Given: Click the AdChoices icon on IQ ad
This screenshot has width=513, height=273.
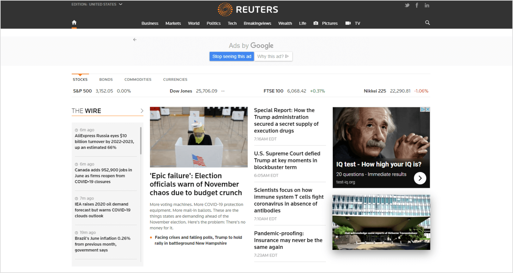Looking at the screenshot, I should [423, 109].
